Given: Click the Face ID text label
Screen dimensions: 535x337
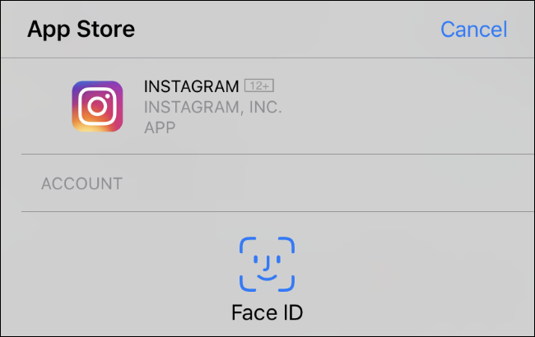Looking at the screenshot, I should point(267,313).
